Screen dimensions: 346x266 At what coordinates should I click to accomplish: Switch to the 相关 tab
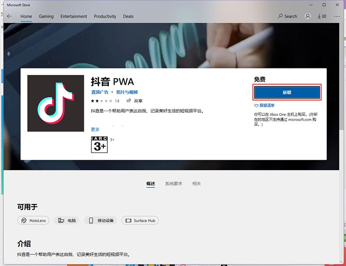click(196, 183)
